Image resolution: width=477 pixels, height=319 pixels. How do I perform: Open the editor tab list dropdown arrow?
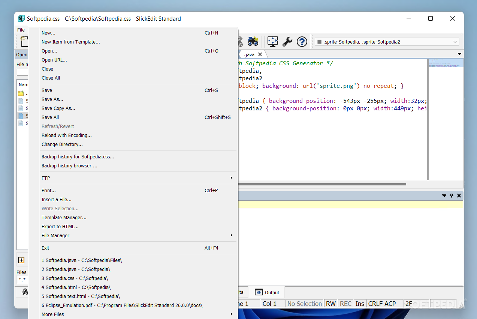pyautogui.click(x=460, y=54)
